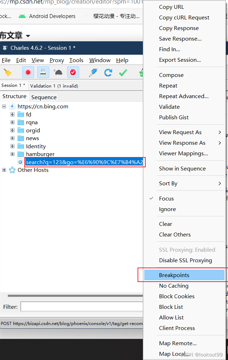This screenshot has width=228, height=360.
Task: Expand the fd folder node
Action: point(12,114)
